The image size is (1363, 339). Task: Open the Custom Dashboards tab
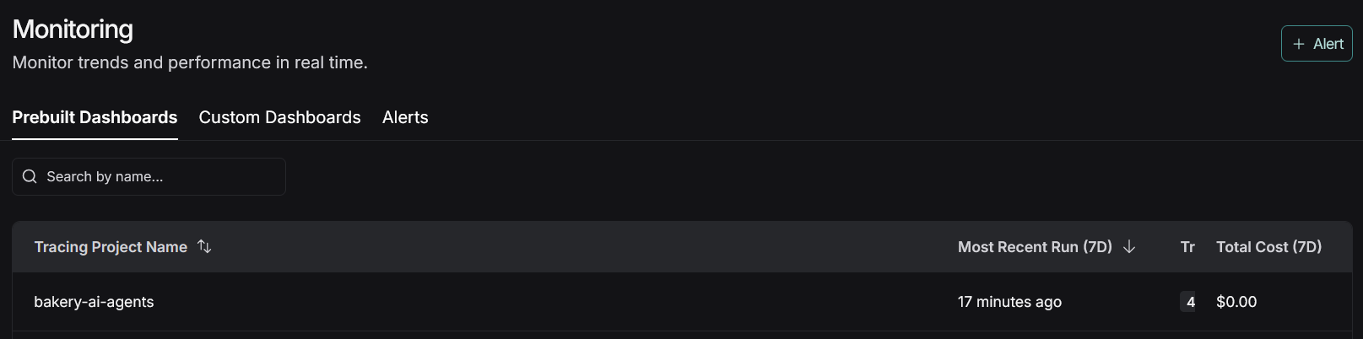pyautogui.click(x=279, y=117)
